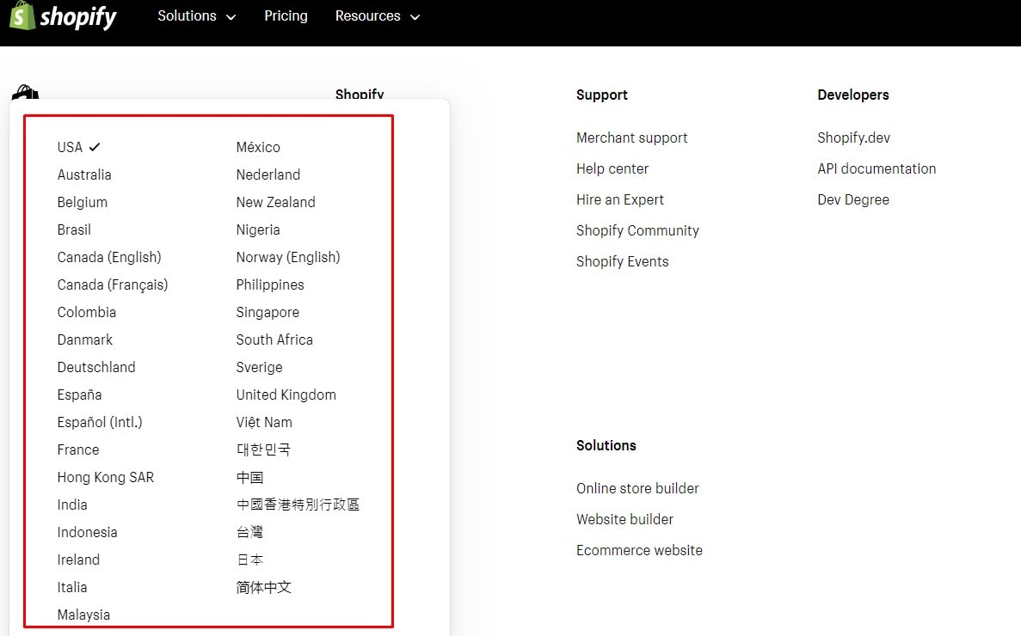Screen dimensions: 1021x636
Task: Go to Website builder
Action: [x=624, y=519]
